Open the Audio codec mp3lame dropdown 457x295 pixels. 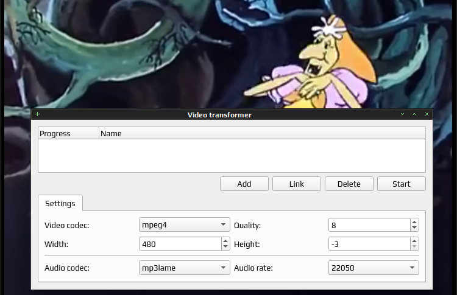[185, 268]
